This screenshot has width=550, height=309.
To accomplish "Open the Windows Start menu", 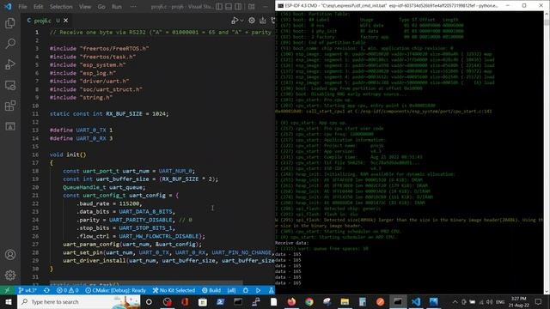I will [x=9, y=302].
